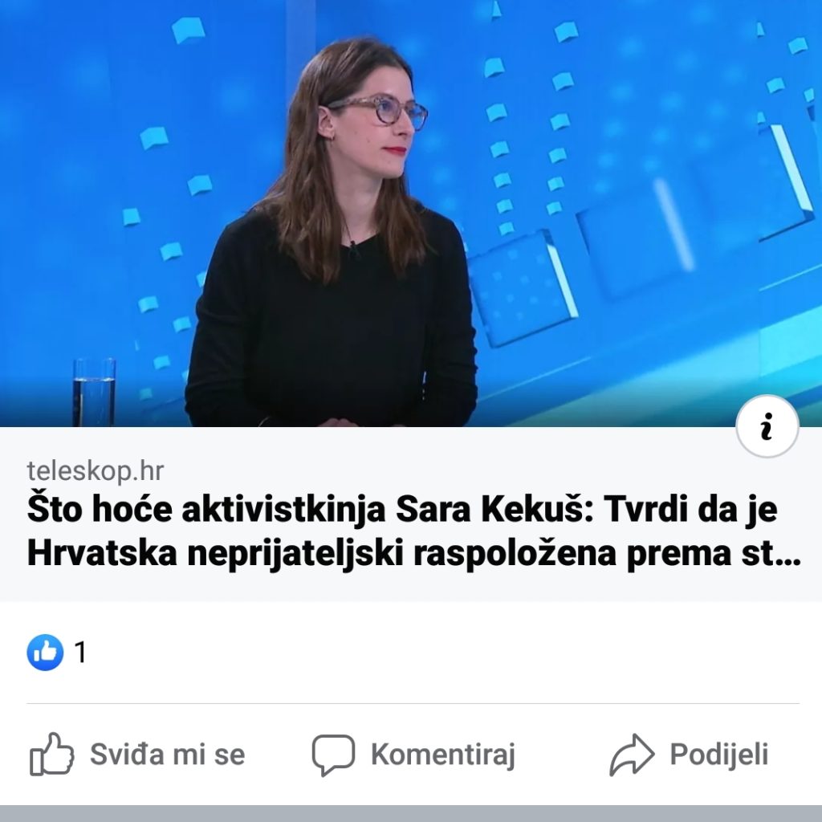Click the gray link preview card background
The image size is (822, 822).
tap(411, 515)
